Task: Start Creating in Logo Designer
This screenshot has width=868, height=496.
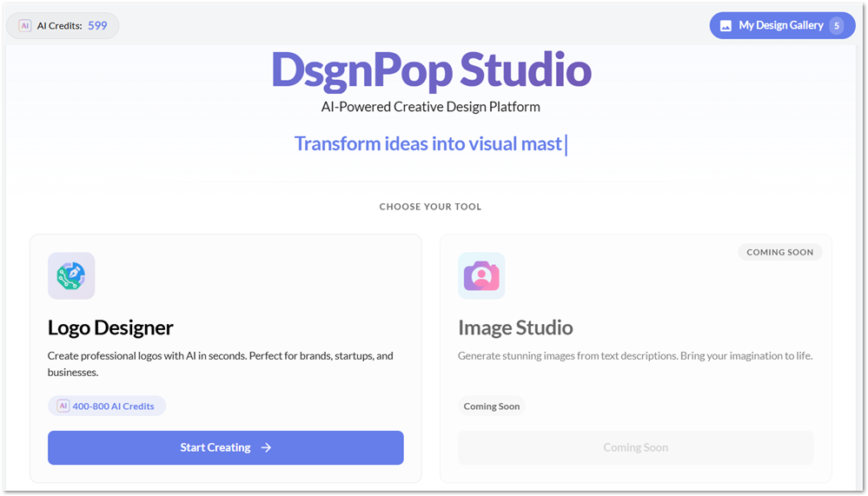Action: [x=226, y=447]
